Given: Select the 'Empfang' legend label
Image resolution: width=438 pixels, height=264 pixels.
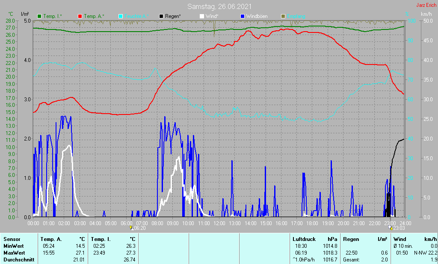Looking at the screenshot, I should pyautogui.click(x=296, y=16).
